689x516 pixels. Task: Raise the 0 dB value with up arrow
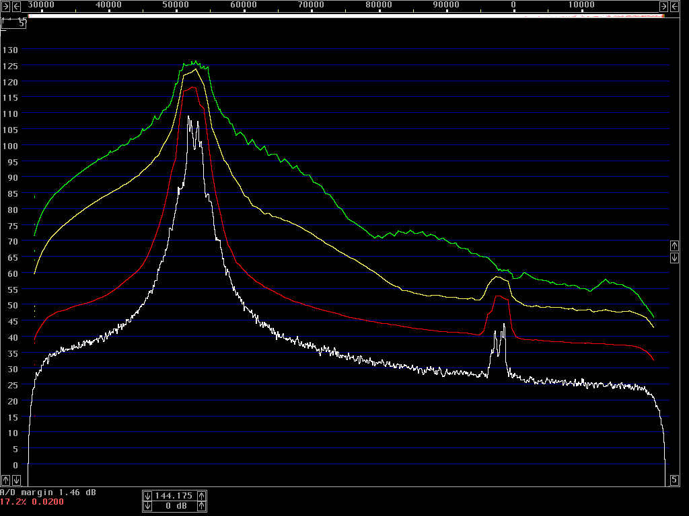click(202, 506)
